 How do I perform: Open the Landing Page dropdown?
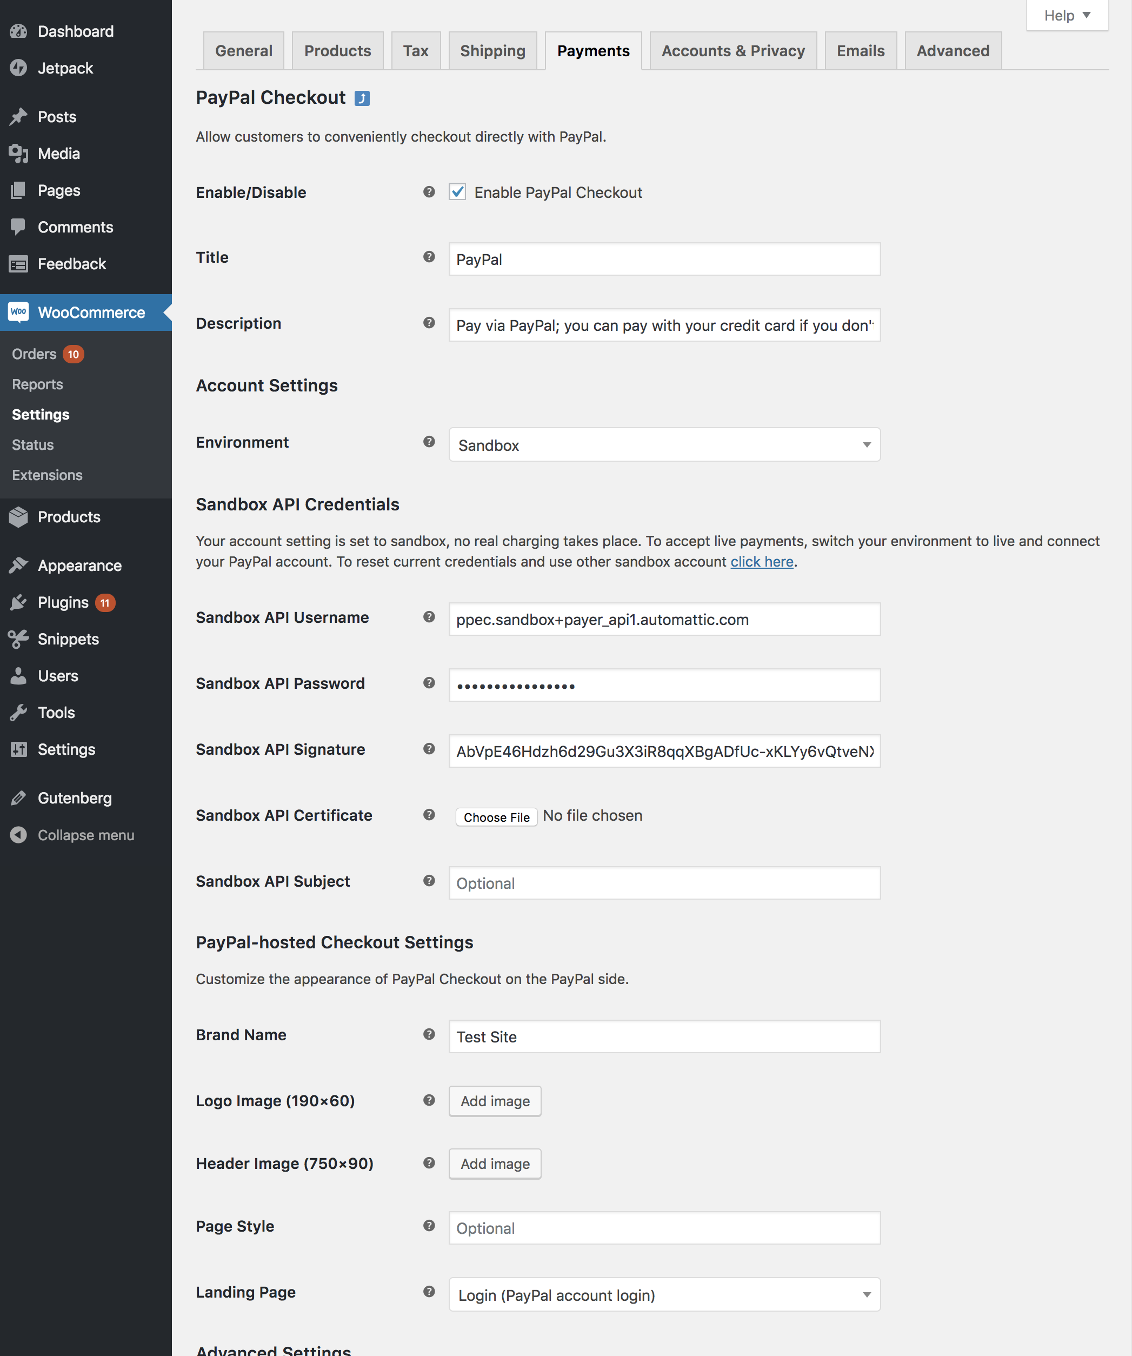point(664,1295)
